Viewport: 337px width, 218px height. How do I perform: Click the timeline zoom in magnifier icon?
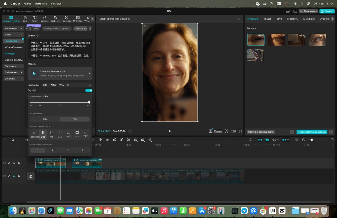pos(332,140)
